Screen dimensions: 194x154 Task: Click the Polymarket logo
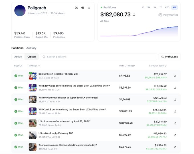coord(168,15)
